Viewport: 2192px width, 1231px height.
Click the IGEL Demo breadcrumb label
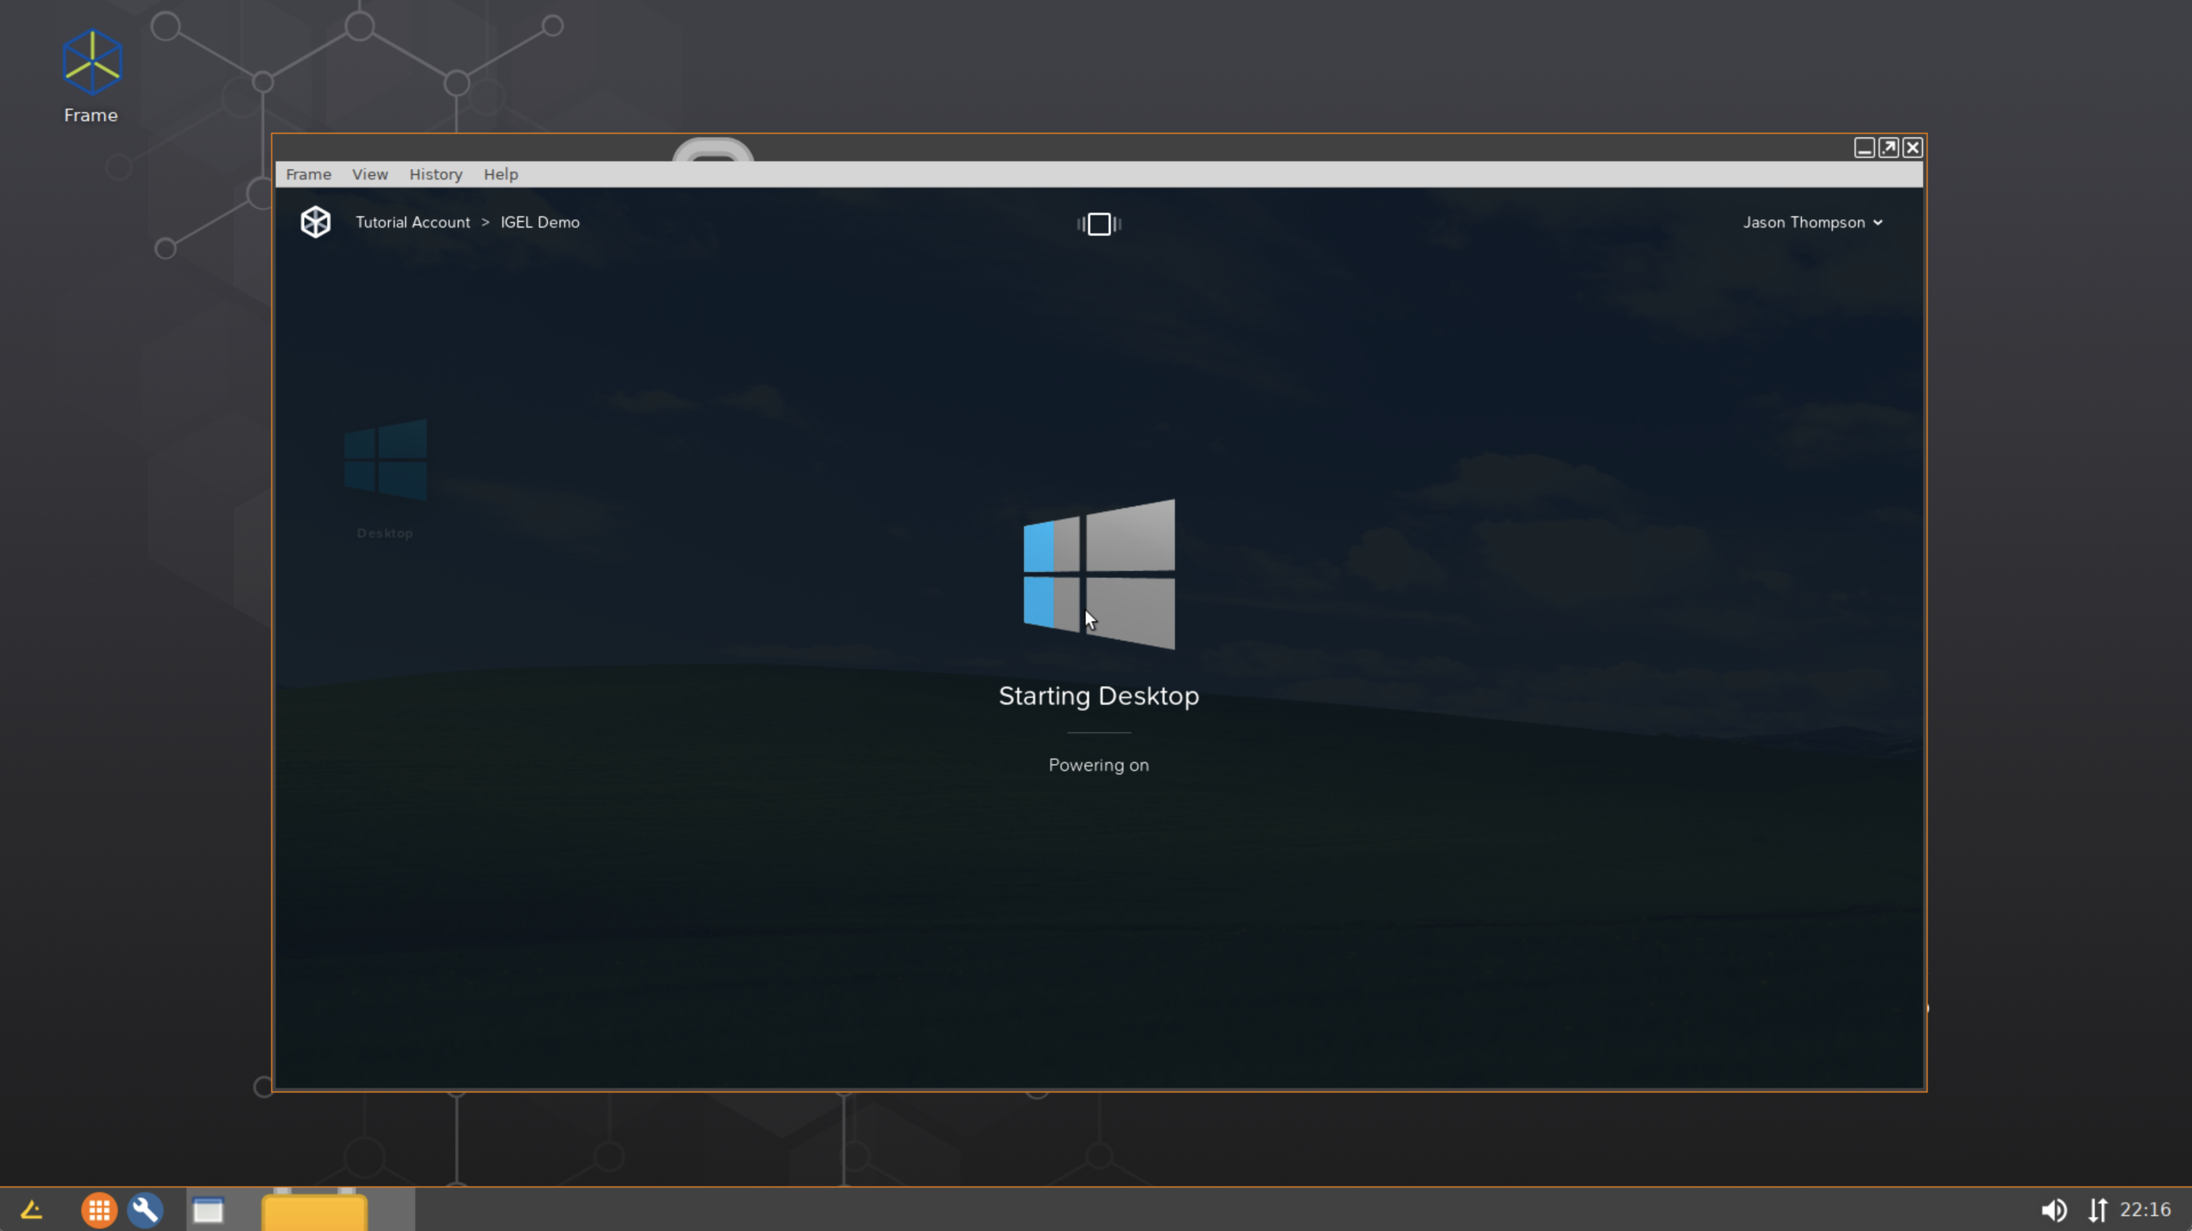pos(539,222)
